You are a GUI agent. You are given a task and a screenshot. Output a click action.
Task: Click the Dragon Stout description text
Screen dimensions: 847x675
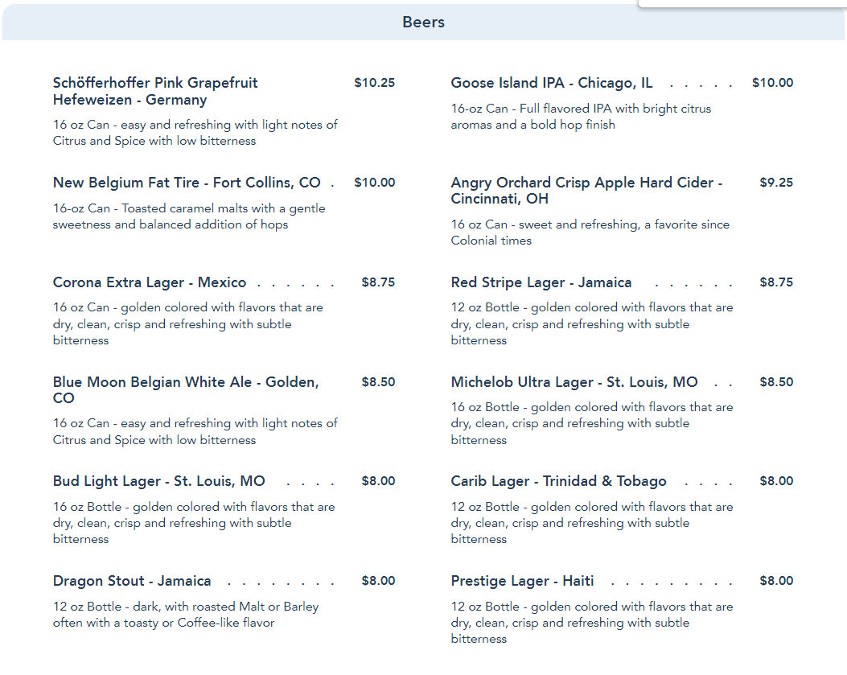[x=186, y=615]
